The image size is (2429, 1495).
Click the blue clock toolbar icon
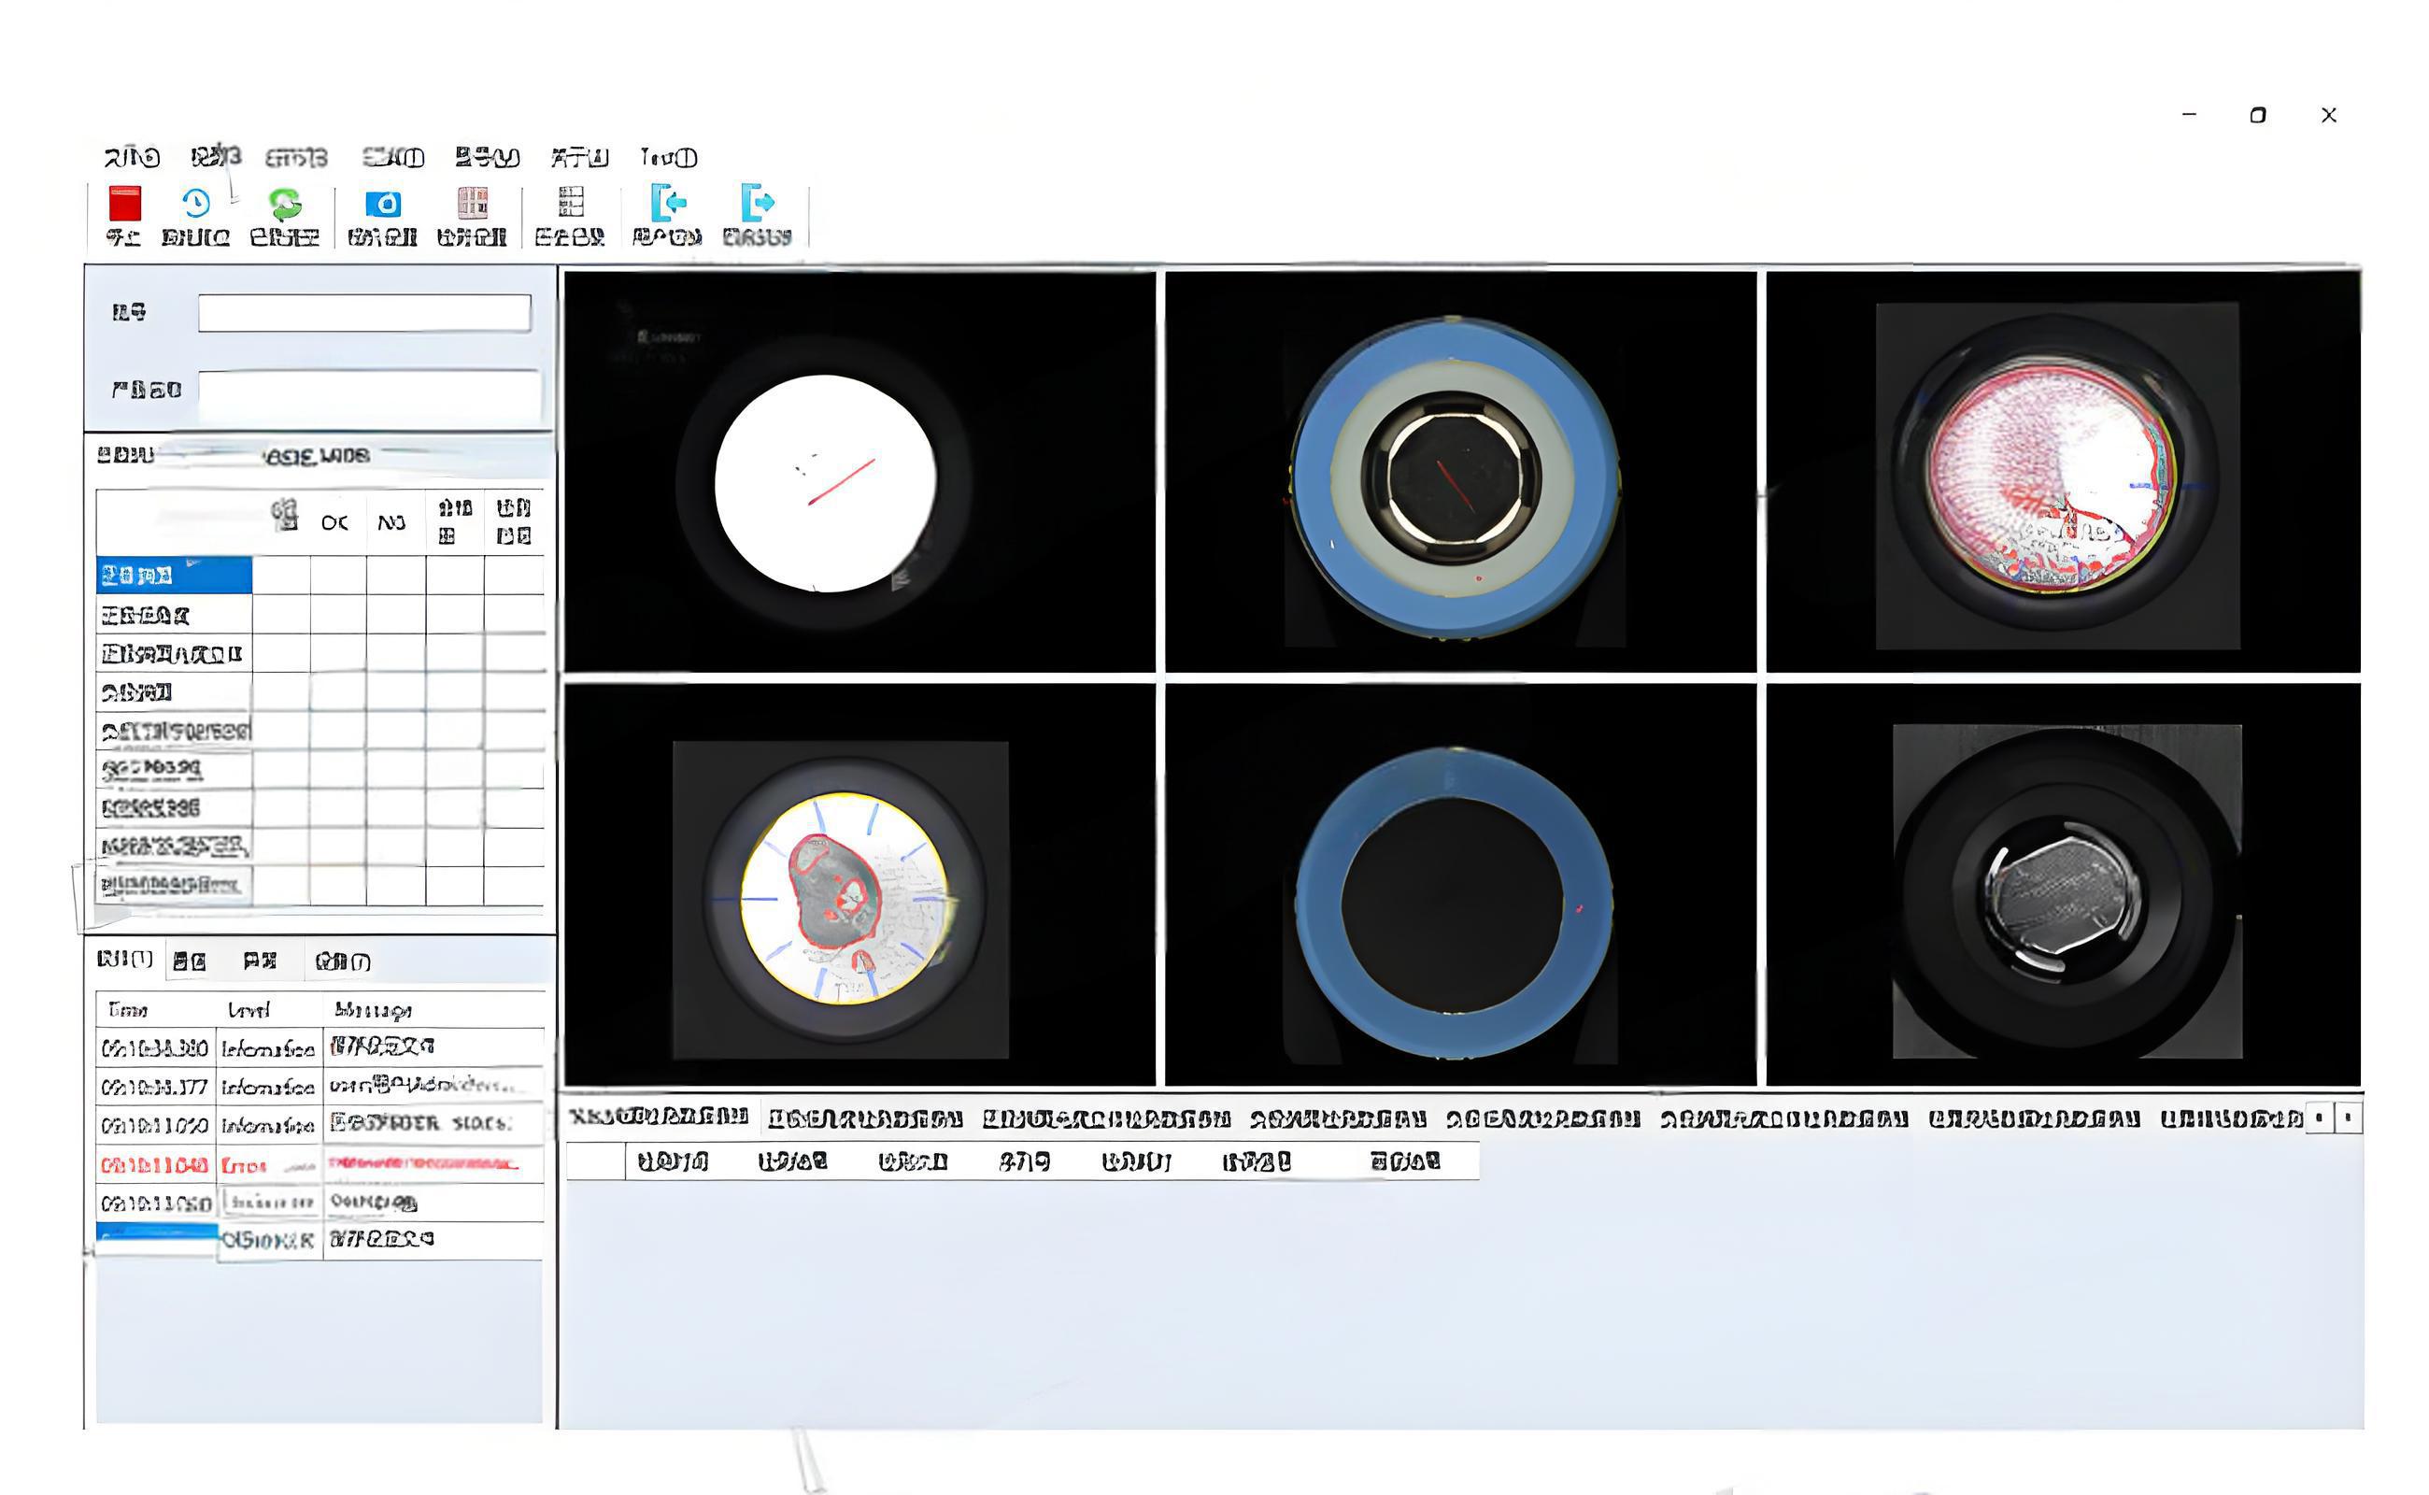pos(196,204)
